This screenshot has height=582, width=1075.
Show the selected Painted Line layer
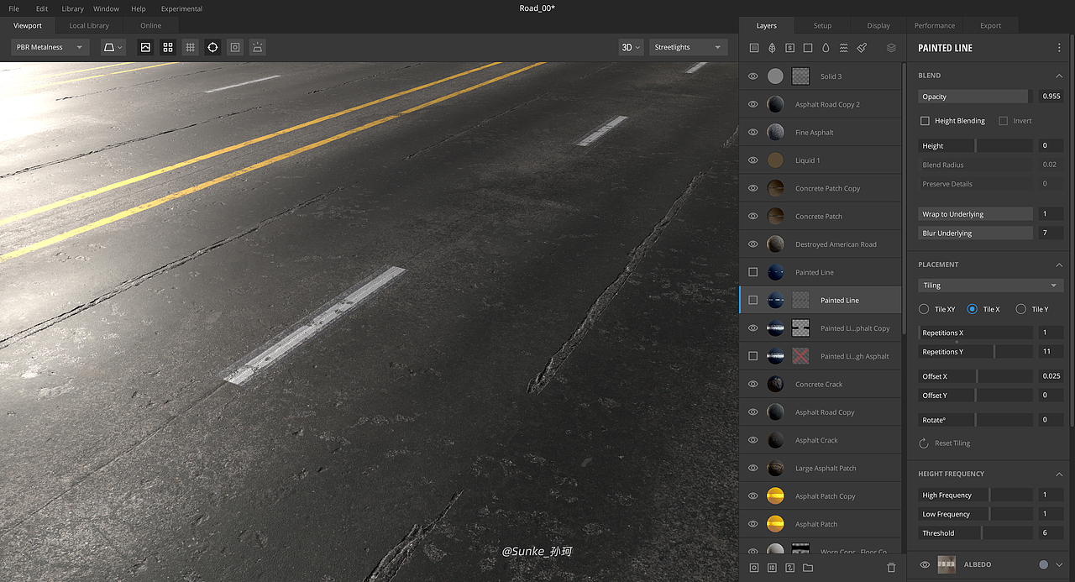pos(752,300)
